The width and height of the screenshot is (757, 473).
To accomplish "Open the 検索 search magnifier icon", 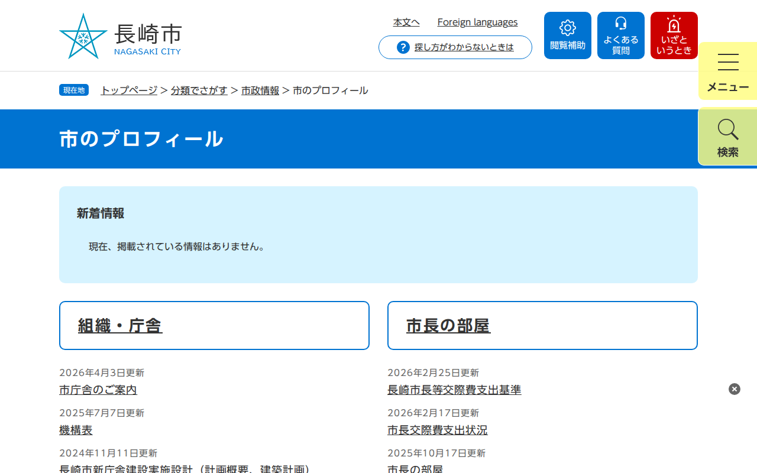I will click(x=727, y=137).
